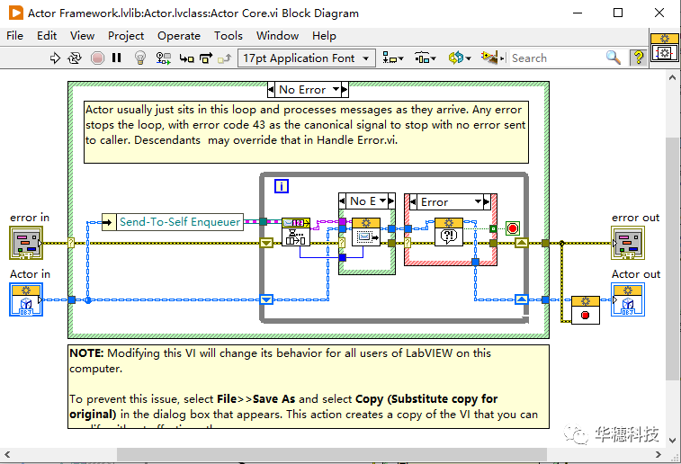
Task: Open the Help menu
Action: coord(324,36)
